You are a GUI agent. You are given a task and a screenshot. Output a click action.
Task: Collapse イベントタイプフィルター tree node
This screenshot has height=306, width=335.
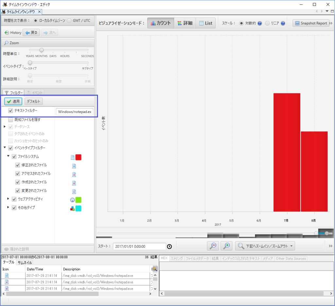5,148
